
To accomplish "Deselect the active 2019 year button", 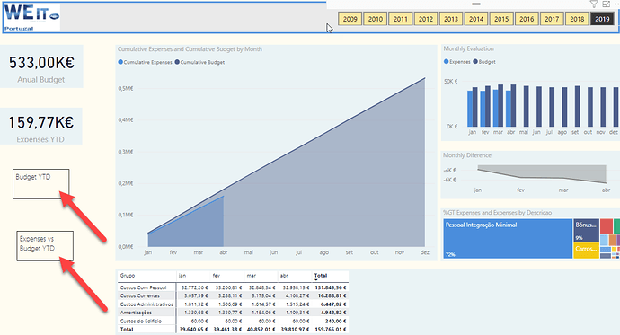I will click(602, 19).
